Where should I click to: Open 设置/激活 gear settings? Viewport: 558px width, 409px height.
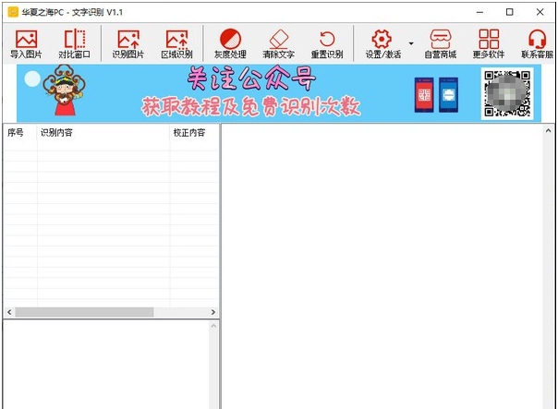pos(382,43)
